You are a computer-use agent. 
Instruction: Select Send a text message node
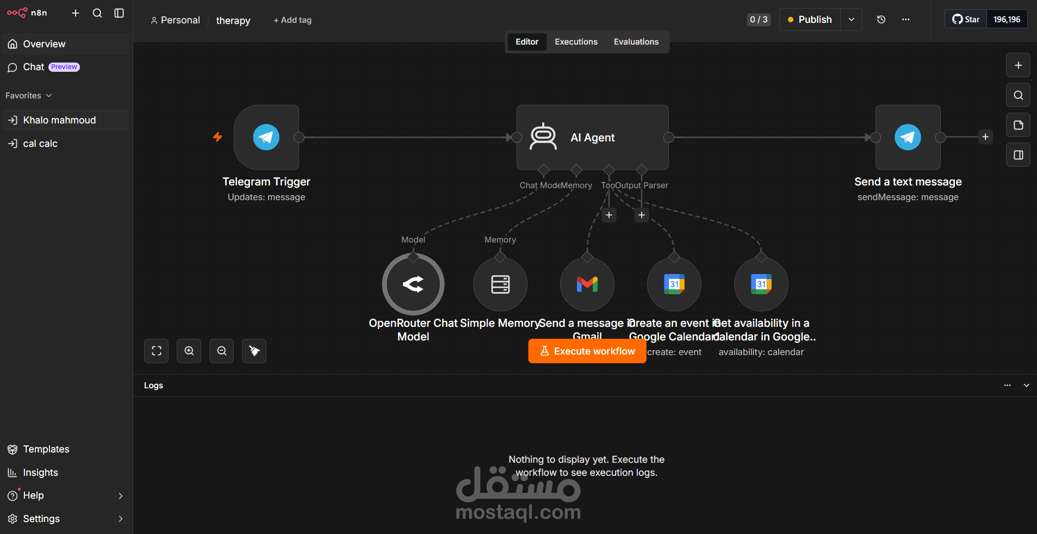908,137
